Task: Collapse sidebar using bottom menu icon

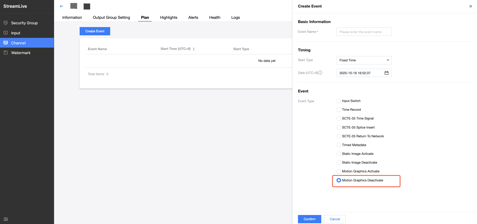Action: (6, 219)
